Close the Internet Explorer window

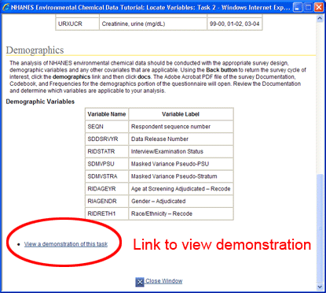pos(319,7)
